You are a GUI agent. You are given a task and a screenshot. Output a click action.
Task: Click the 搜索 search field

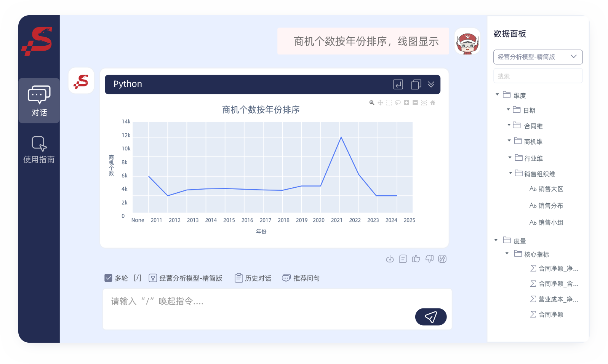pyautogui.click(x=538, y=76)
